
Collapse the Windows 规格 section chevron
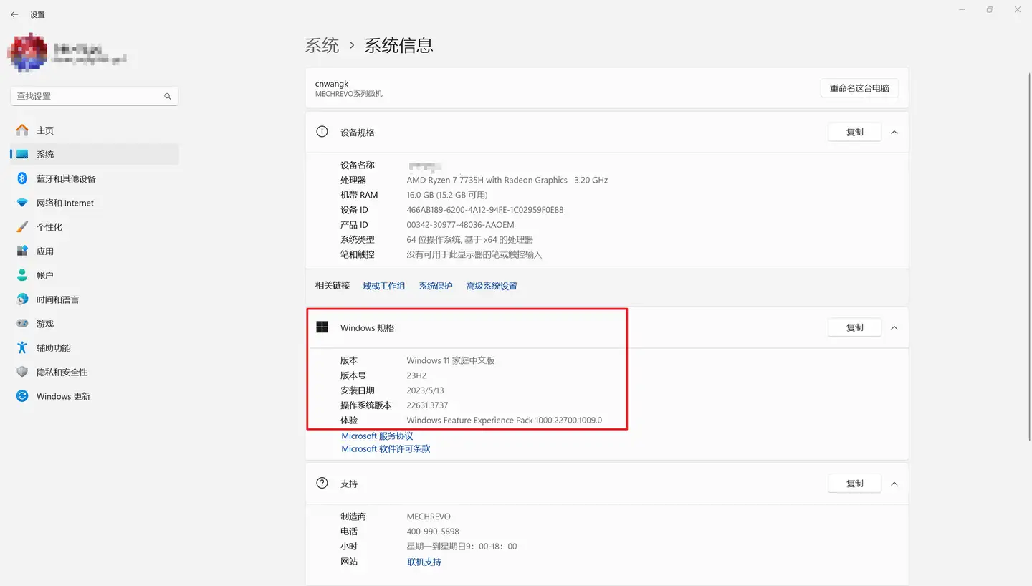894,327
